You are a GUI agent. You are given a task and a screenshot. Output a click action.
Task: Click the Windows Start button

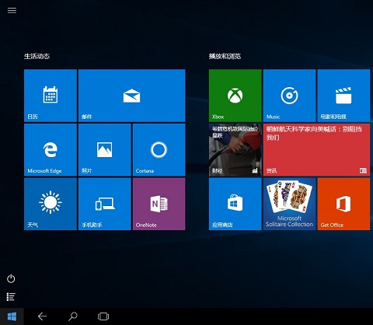coord(12,316)
